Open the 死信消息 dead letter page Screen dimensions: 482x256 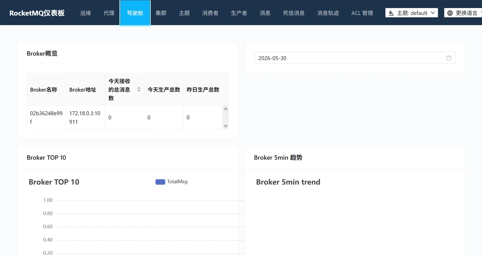[294, 13]
